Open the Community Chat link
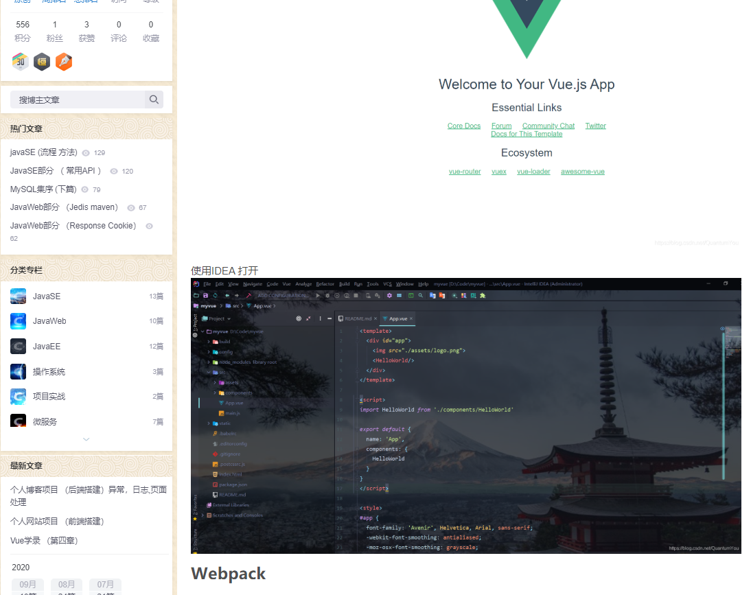 tap(548, 126)
